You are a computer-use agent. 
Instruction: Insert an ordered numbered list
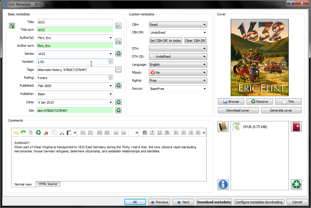click(83, 133)
